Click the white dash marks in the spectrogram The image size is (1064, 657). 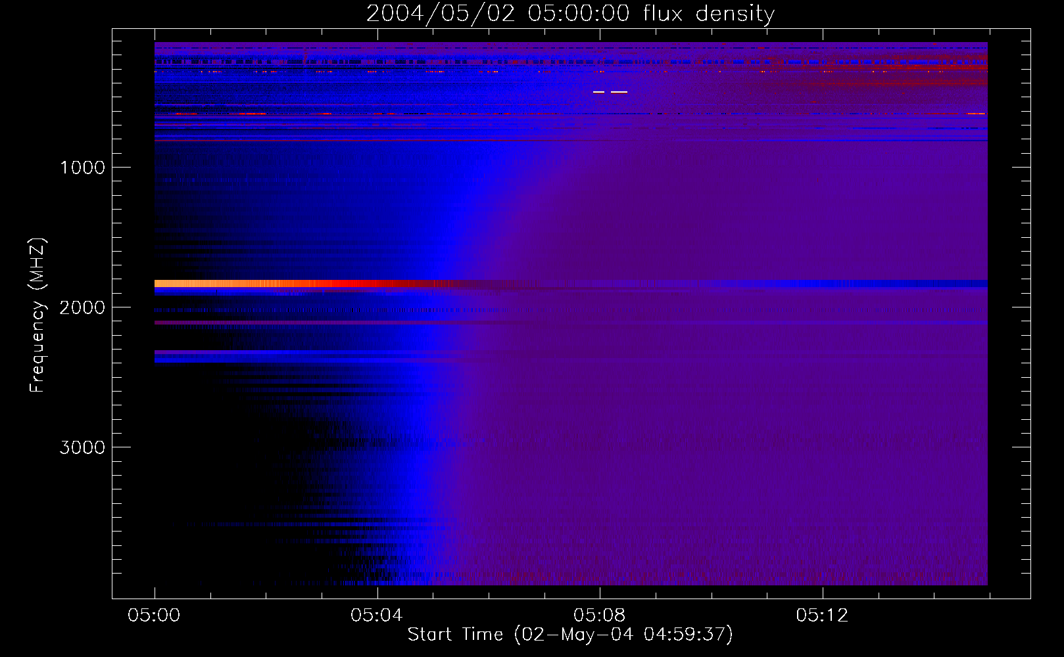[610, 92]
